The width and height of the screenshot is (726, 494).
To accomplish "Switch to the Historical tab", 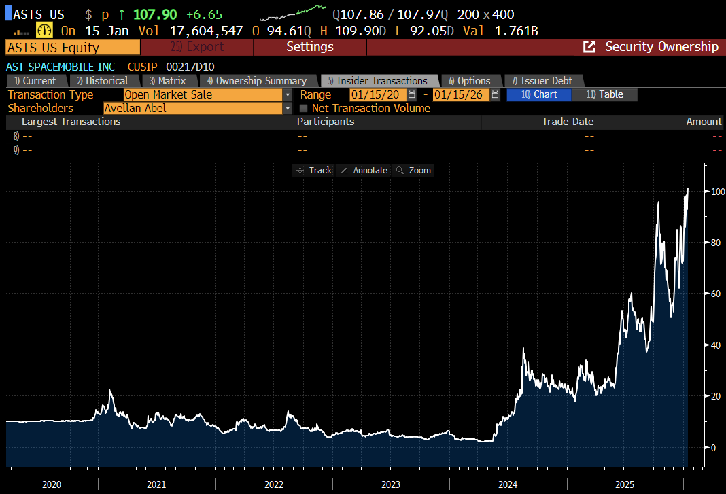I will click(104, 81).
